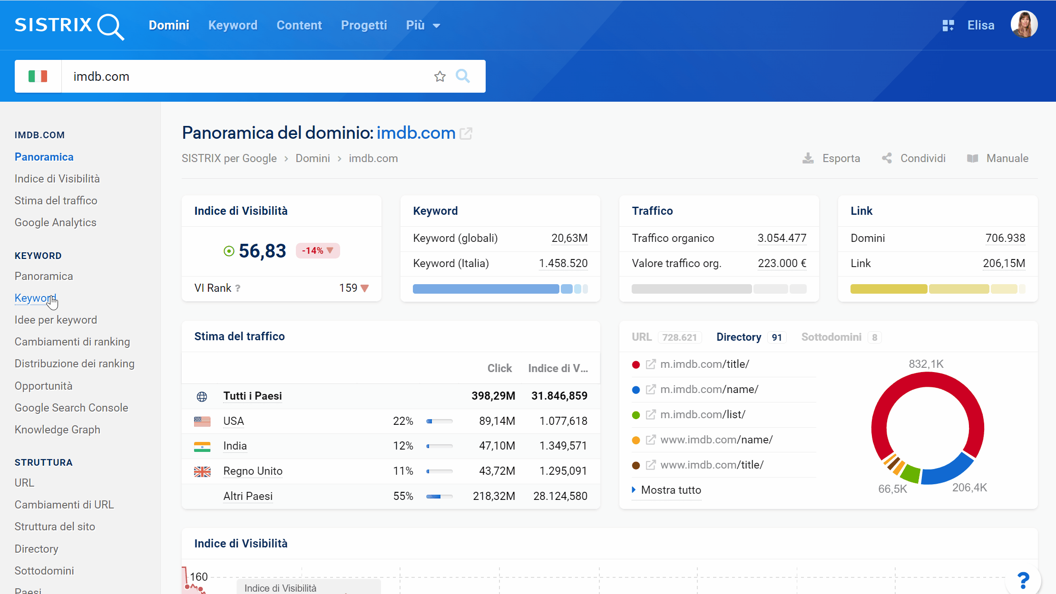The image size is (1056, 594).
Task: Open the Progetti top menu
Action: tap(364, 25)
